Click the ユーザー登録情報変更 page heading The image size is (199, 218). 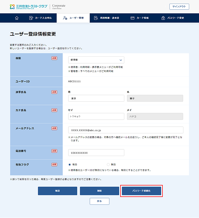[33, 34]
